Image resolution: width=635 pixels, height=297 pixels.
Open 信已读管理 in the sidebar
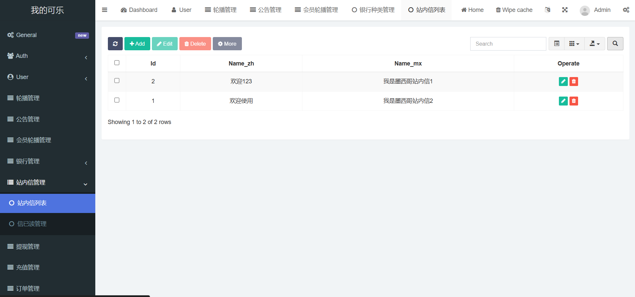click(32, 224)
